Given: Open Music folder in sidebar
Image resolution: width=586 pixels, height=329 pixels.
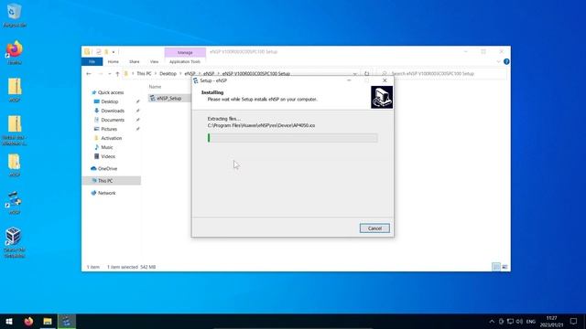Looking at the screenshot, I should pos(106,147).
